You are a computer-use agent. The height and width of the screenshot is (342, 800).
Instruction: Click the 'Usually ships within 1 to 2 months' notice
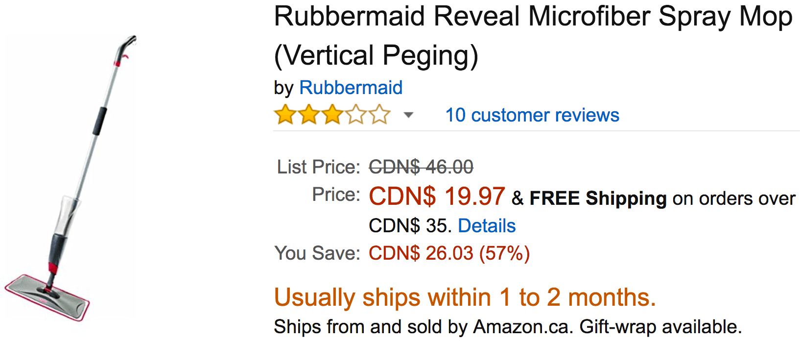(x=465, y=297)
